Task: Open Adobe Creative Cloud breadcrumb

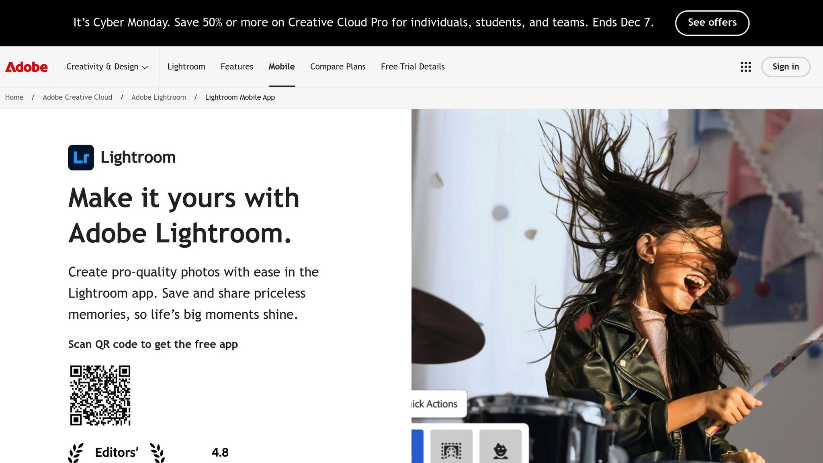Action: coord(78,97)
